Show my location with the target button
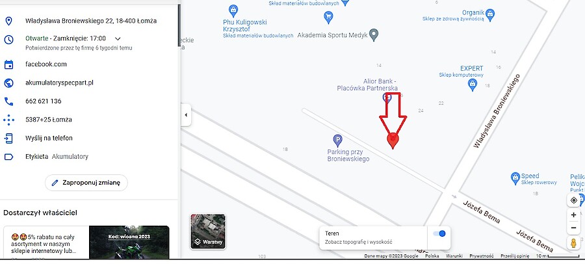 pyautogui.click(x=573, y=200)
